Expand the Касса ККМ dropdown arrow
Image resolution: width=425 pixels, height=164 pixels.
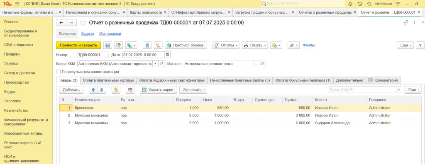coord(155,64)
